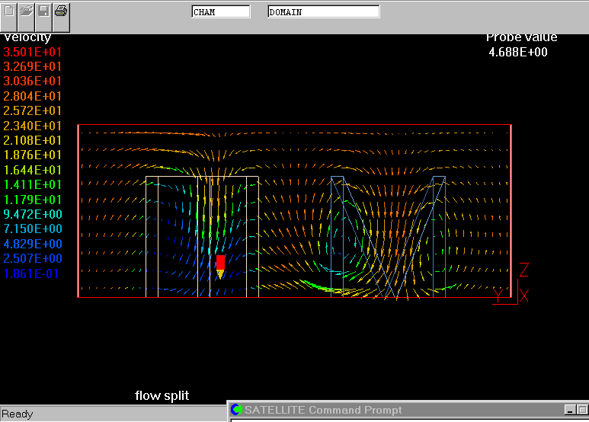This screenshot has height=422, width=589.
Task: Click the Ready status bar text
Action: [x=18, y=414]
